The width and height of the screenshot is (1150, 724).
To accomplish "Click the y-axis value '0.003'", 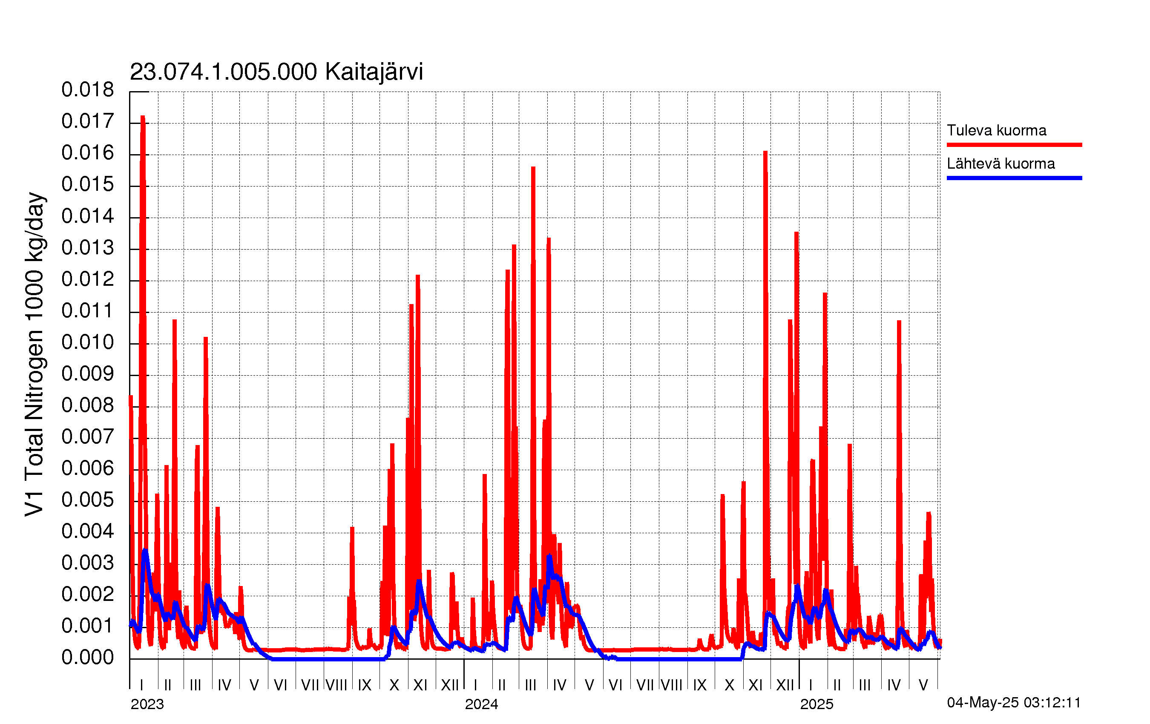I will point(88,563).
